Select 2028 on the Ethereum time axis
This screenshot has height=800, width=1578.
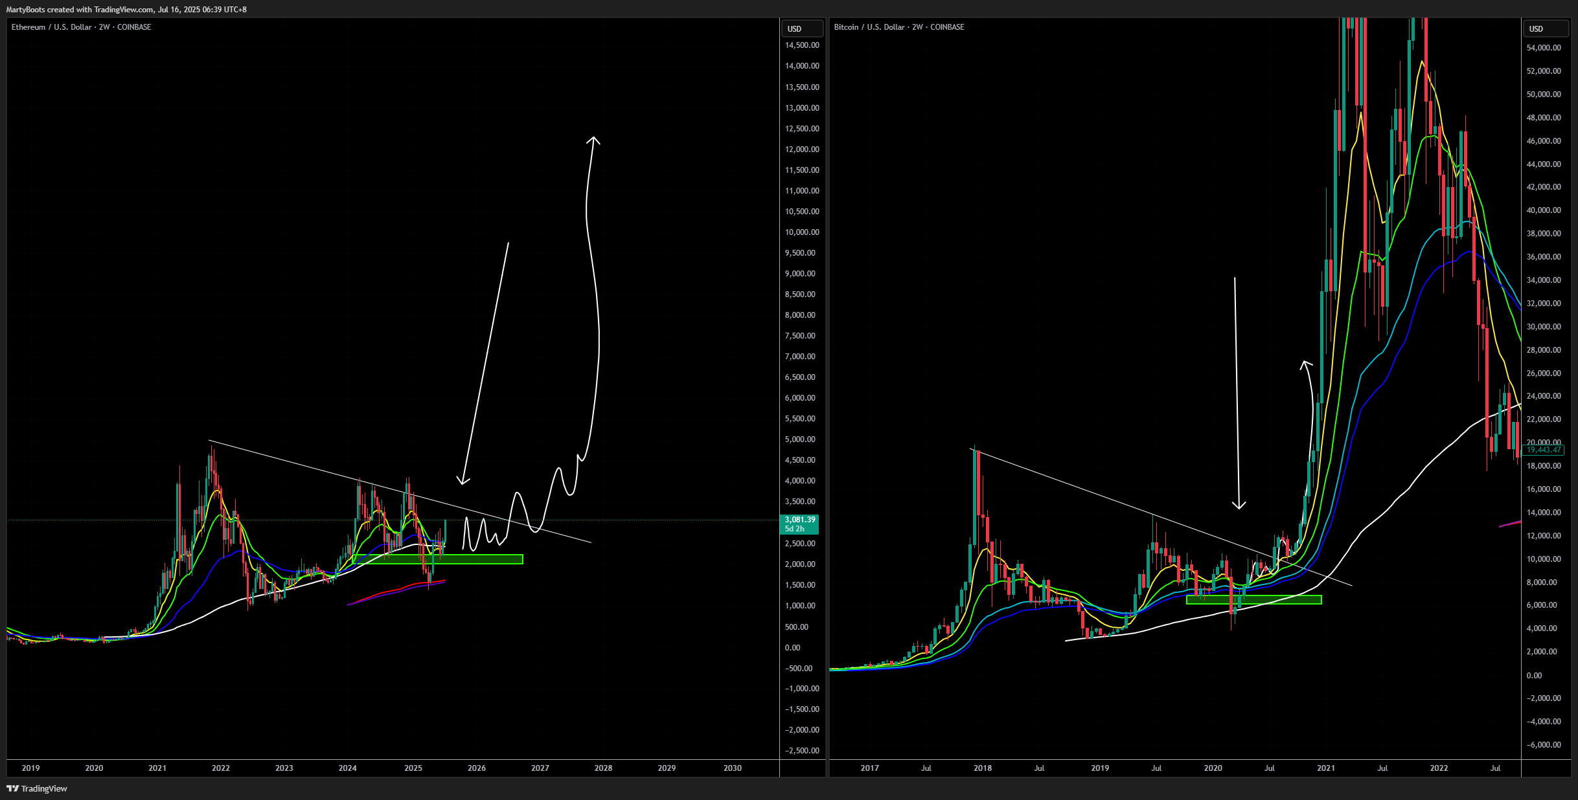click(603, 768)
